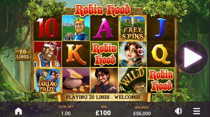
Task: Click the center Robin Hood logo symbol
Action: pyautogui.click(x=104, y=54)
